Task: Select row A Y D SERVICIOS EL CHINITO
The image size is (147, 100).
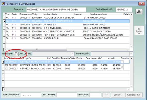Action: (67, 31)
